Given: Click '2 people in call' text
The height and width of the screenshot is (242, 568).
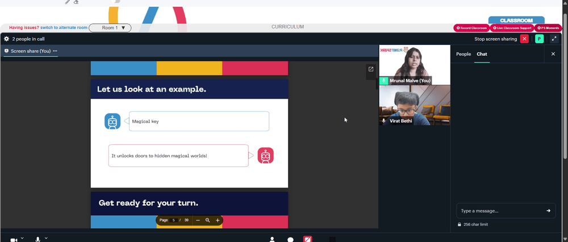Looking at the screenshot, I should tap(28, 39).
